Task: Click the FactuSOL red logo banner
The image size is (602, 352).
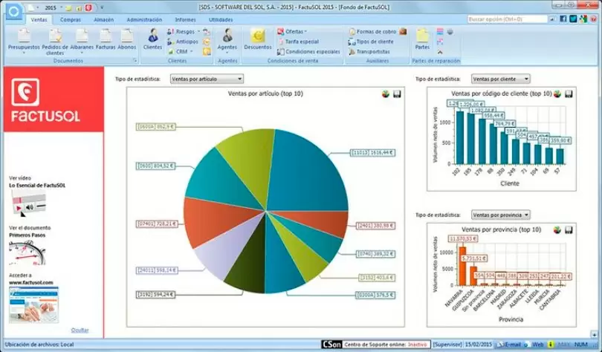Action: coord(54,100)
